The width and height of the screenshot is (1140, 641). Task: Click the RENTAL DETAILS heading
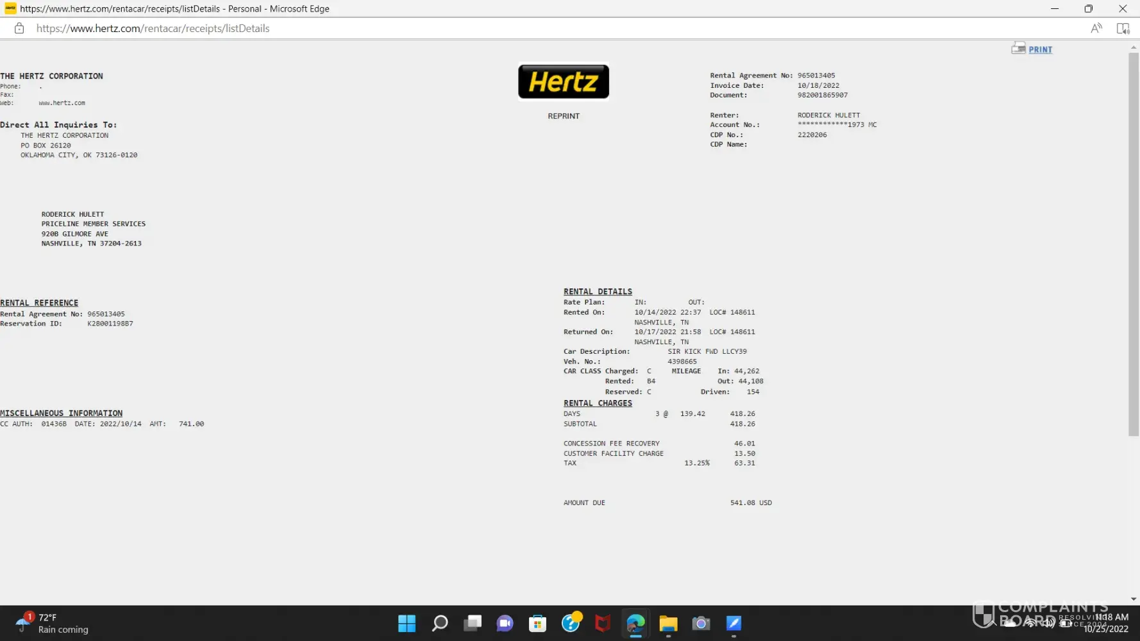pos(598,292)
